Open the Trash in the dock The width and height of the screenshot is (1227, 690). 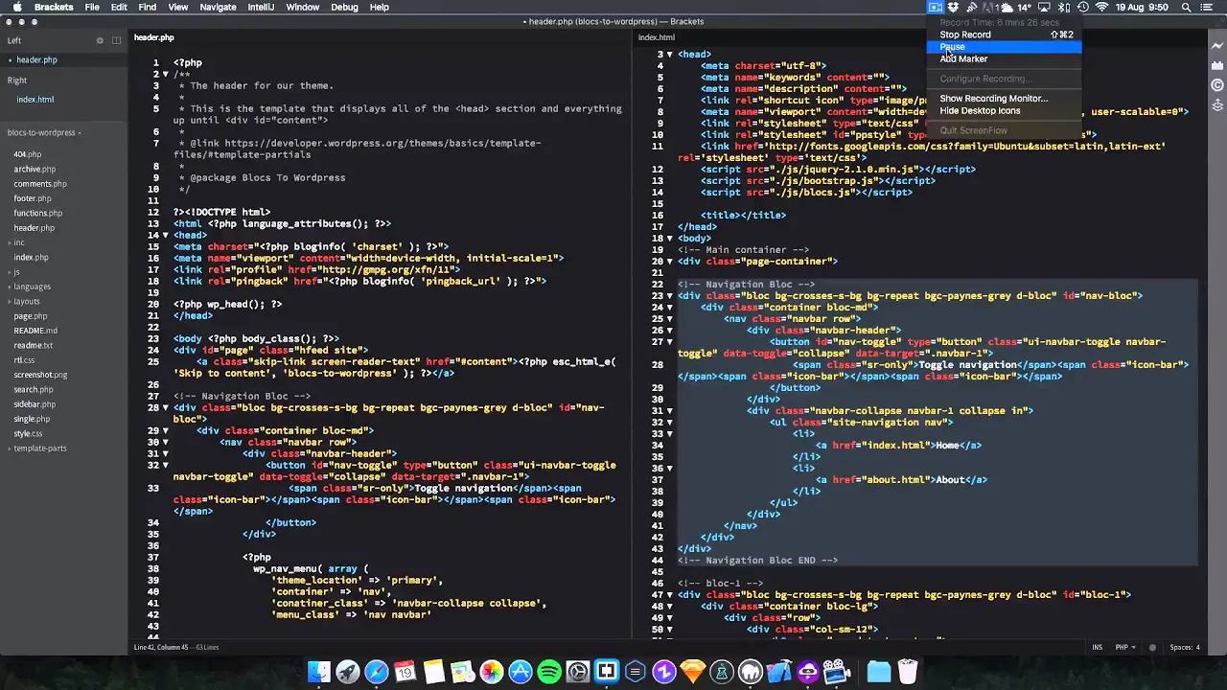click(908, 672)
